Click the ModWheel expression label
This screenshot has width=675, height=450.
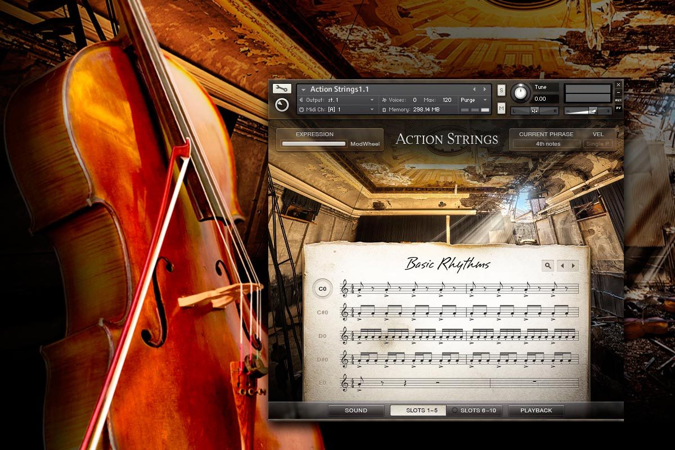coord(365,144)
